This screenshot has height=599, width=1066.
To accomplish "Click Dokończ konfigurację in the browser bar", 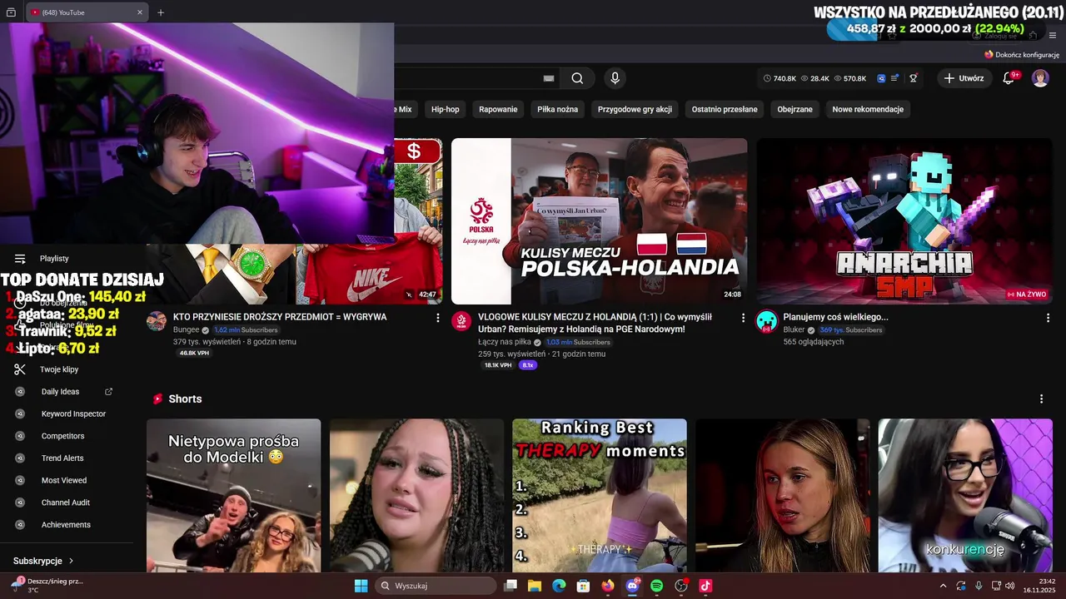I will click(x=1022, y=54).
